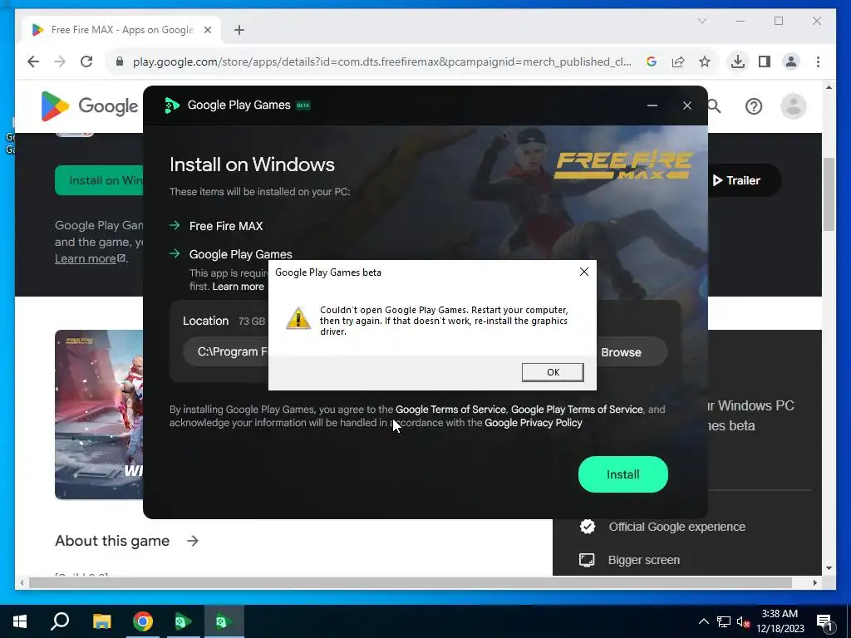Close the Free Fire MAX tab
Image resolution: width=851 pixels, height=638 pixels.
click(207, 30)
